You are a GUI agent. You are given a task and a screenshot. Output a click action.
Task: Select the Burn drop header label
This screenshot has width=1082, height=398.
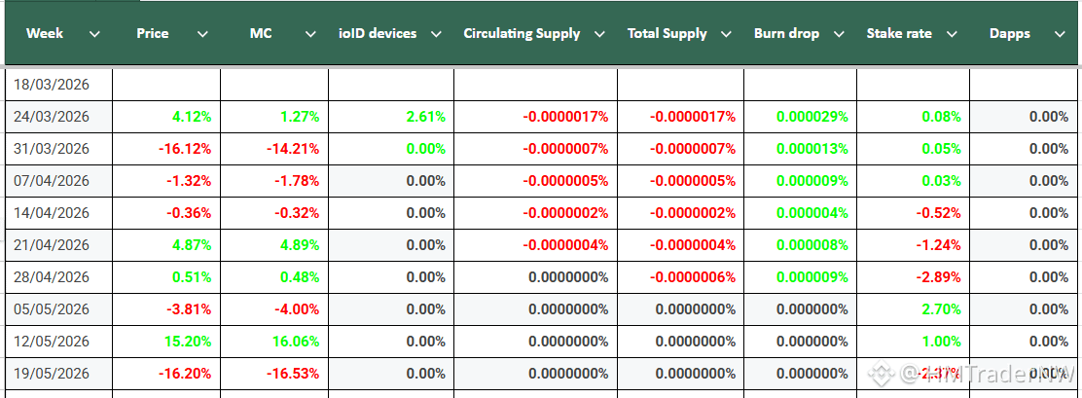point(786,34)
